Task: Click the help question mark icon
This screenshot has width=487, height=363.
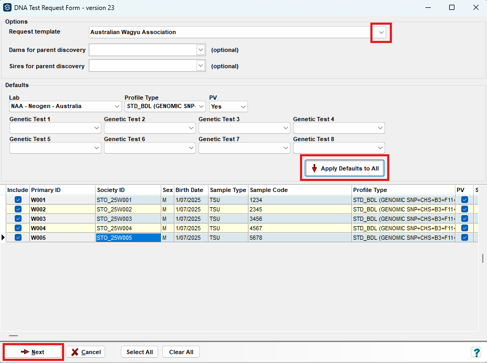Action: 476,352
